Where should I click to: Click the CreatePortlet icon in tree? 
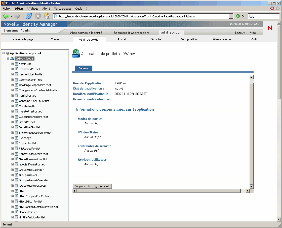pyautogui.click(x=17, y=106)
